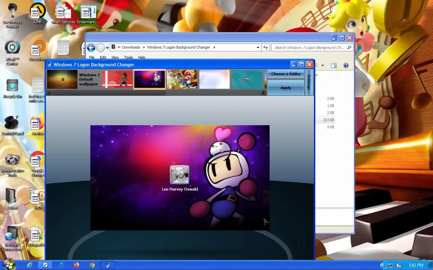
Task: Select the Mario wallpaper thumbnail
Action: click(x=182, y=79)
